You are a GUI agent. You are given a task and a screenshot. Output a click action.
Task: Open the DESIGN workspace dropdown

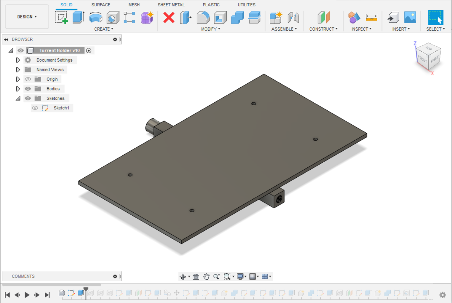pyautogui.click(x=27, y=17)
